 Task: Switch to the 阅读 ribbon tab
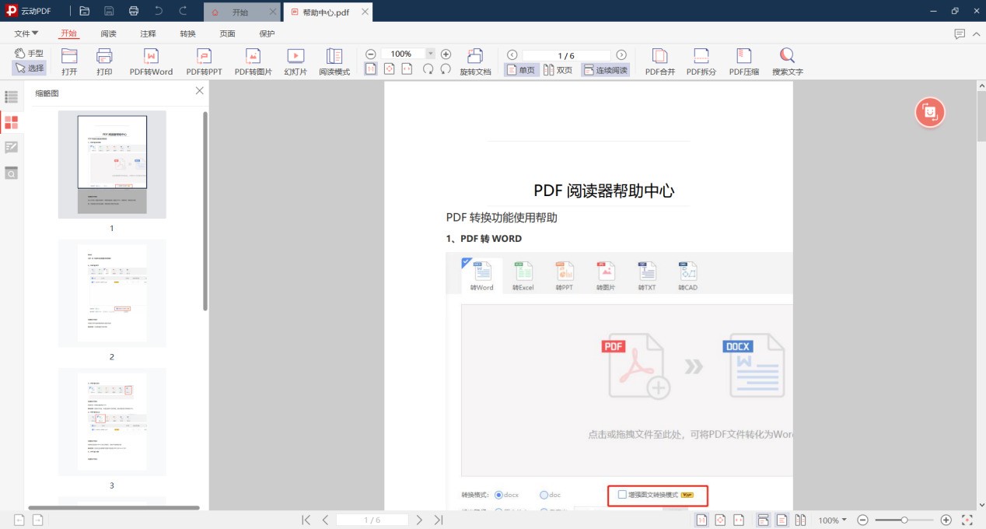[x=108, y=33]
